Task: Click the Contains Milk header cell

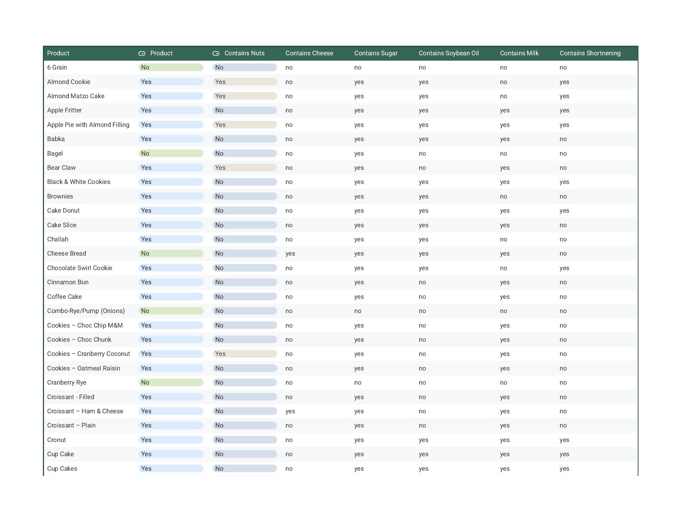Action: point(519,53)
